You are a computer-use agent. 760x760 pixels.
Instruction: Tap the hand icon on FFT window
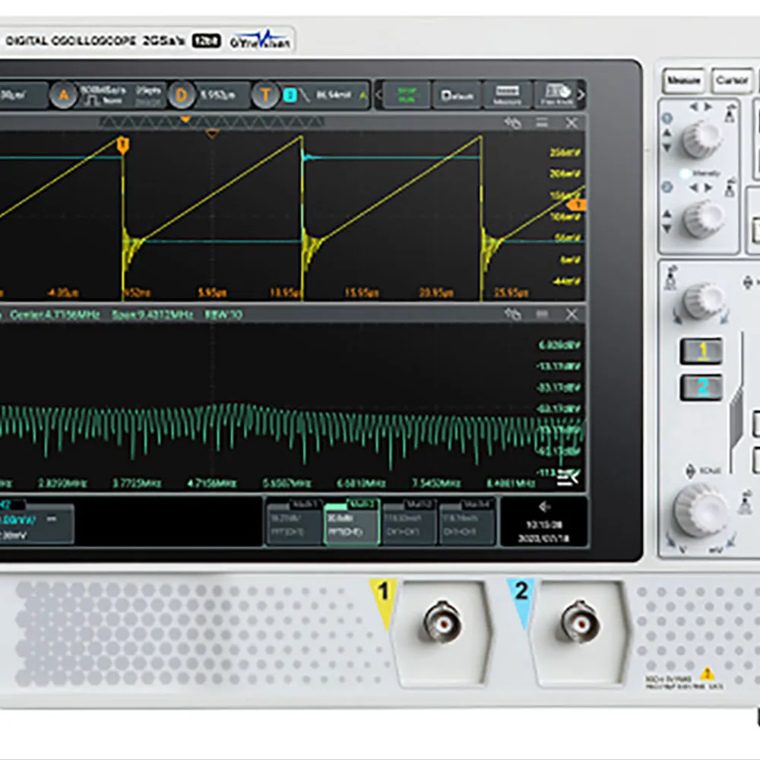[513, 314]
